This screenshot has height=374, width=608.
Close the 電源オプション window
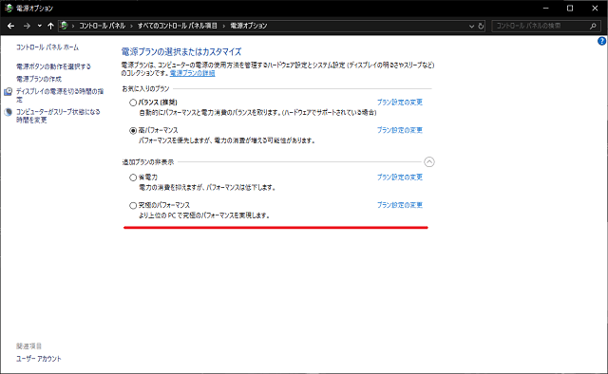click(x=595, y=8)
